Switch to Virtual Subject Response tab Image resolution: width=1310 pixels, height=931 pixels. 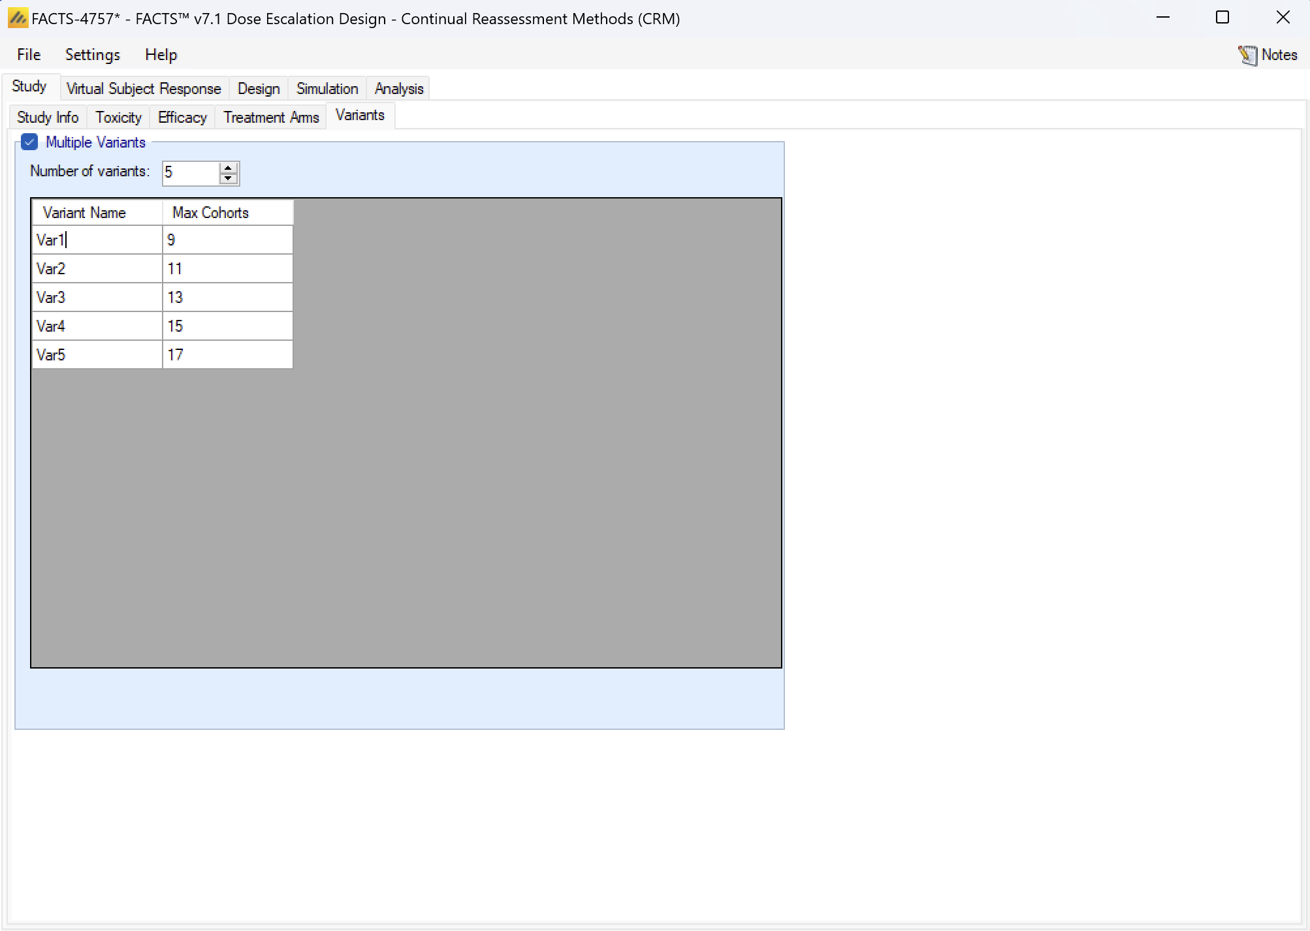tap(144, 88)
